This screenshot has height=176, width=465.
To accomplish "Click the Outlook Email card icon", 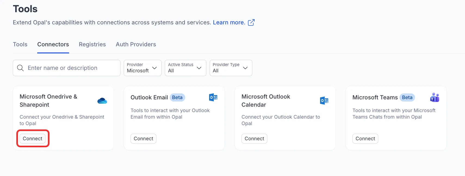I will click(x=213, y=97).
